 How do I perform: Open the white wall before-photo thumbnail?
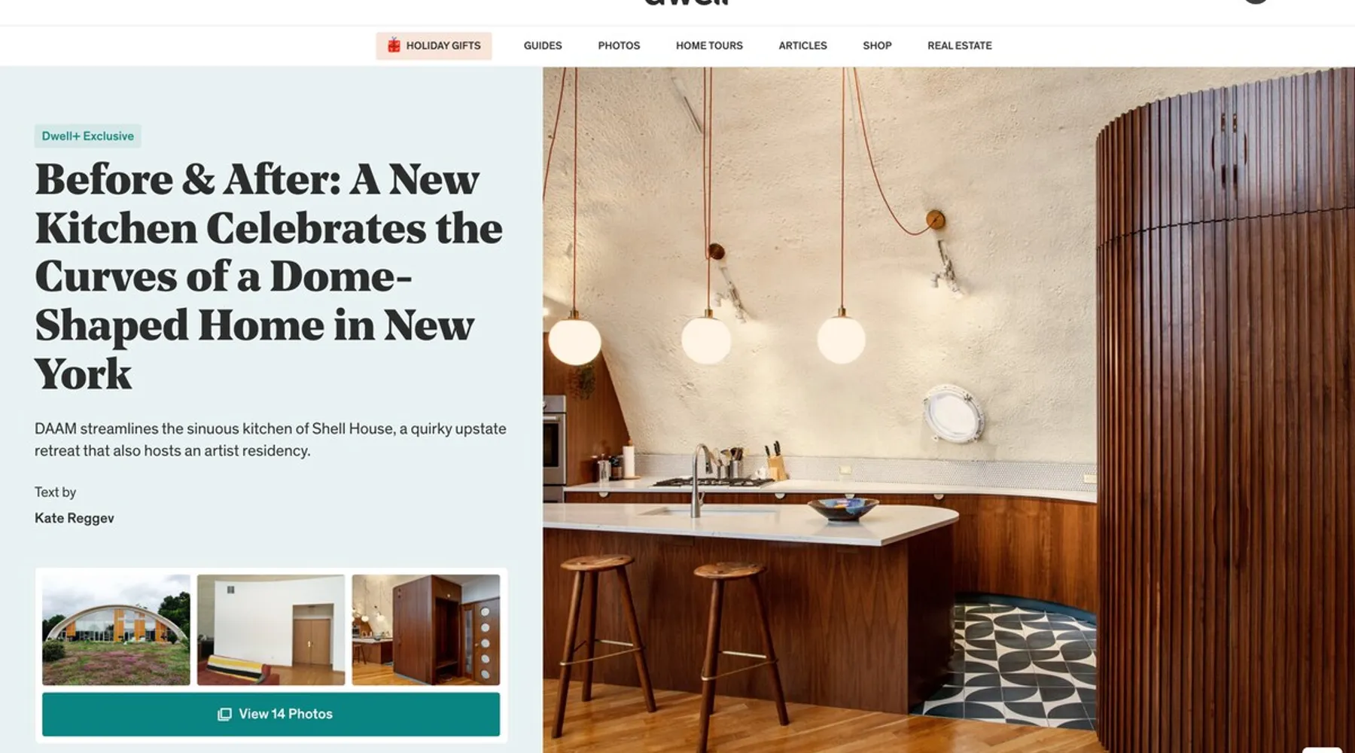pos(271,630)
